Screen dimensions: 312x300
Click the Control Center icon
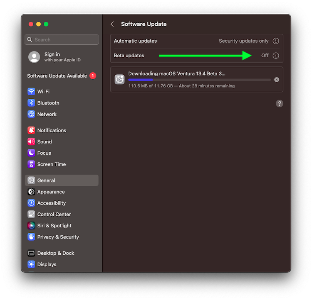point(31,214)
